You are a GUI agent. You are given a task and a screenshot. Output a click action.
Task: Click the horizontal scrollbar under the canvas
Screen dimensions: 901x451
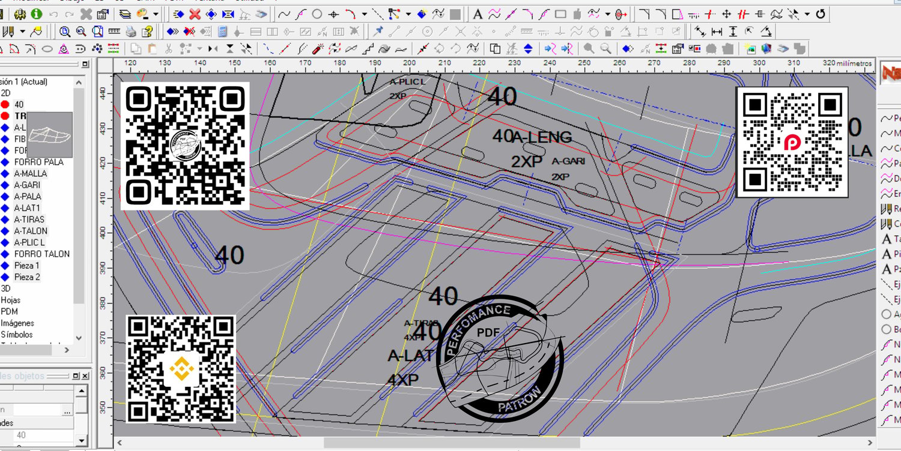(452, 443)
